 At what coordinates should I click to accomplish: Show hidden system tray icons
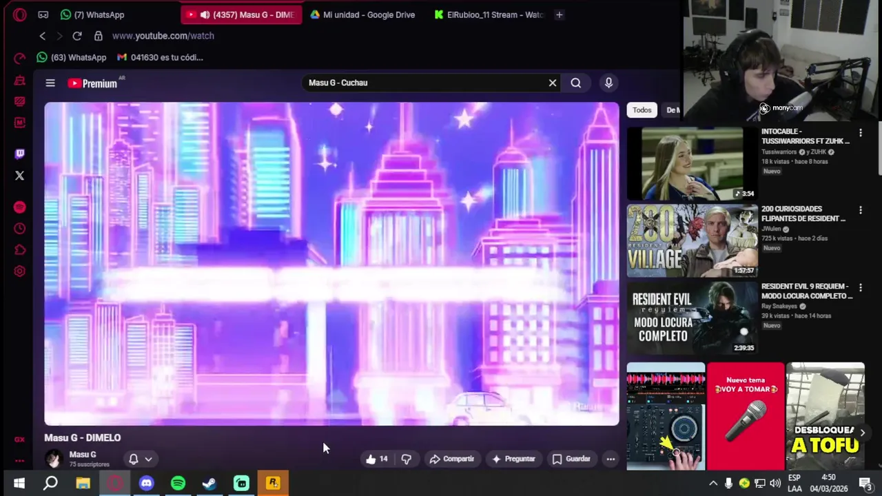click(x=713, y=484)
